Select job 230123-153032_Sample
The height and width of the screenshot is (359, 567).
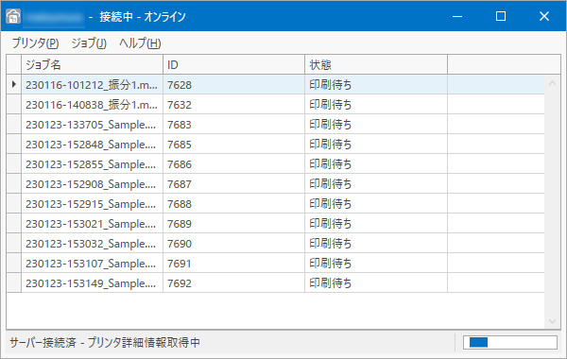(x=93, y=244)
